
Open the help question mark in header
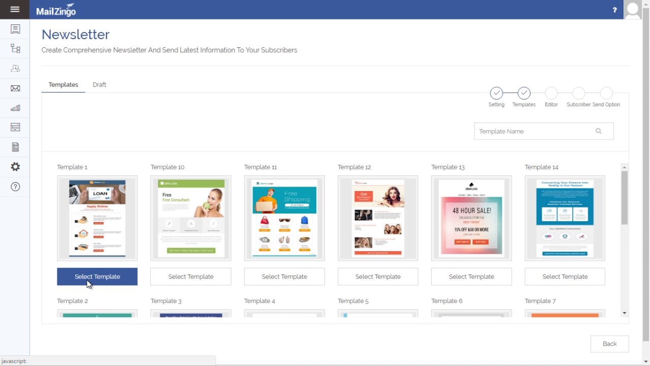point(614,10)
